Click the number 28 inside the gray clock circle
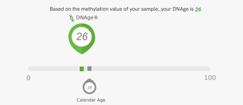This screenshot has width=243, height=105. pos(89,88)
